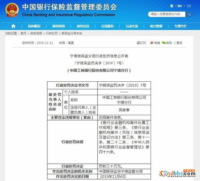Open the 统计数据 menu

(156, 26)
